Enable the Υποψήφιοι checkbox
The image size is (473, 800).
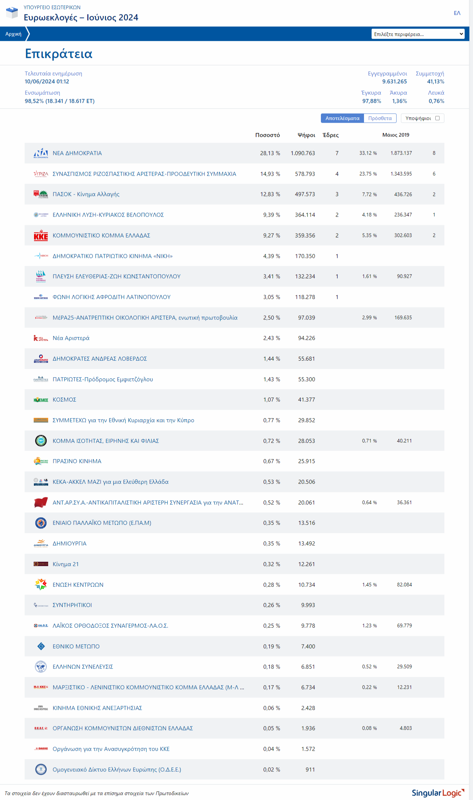point(438,118)
